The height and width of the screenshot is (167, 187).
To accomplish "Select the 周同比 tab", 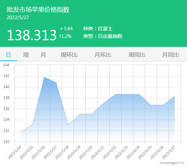I will [x=137, y=55].
